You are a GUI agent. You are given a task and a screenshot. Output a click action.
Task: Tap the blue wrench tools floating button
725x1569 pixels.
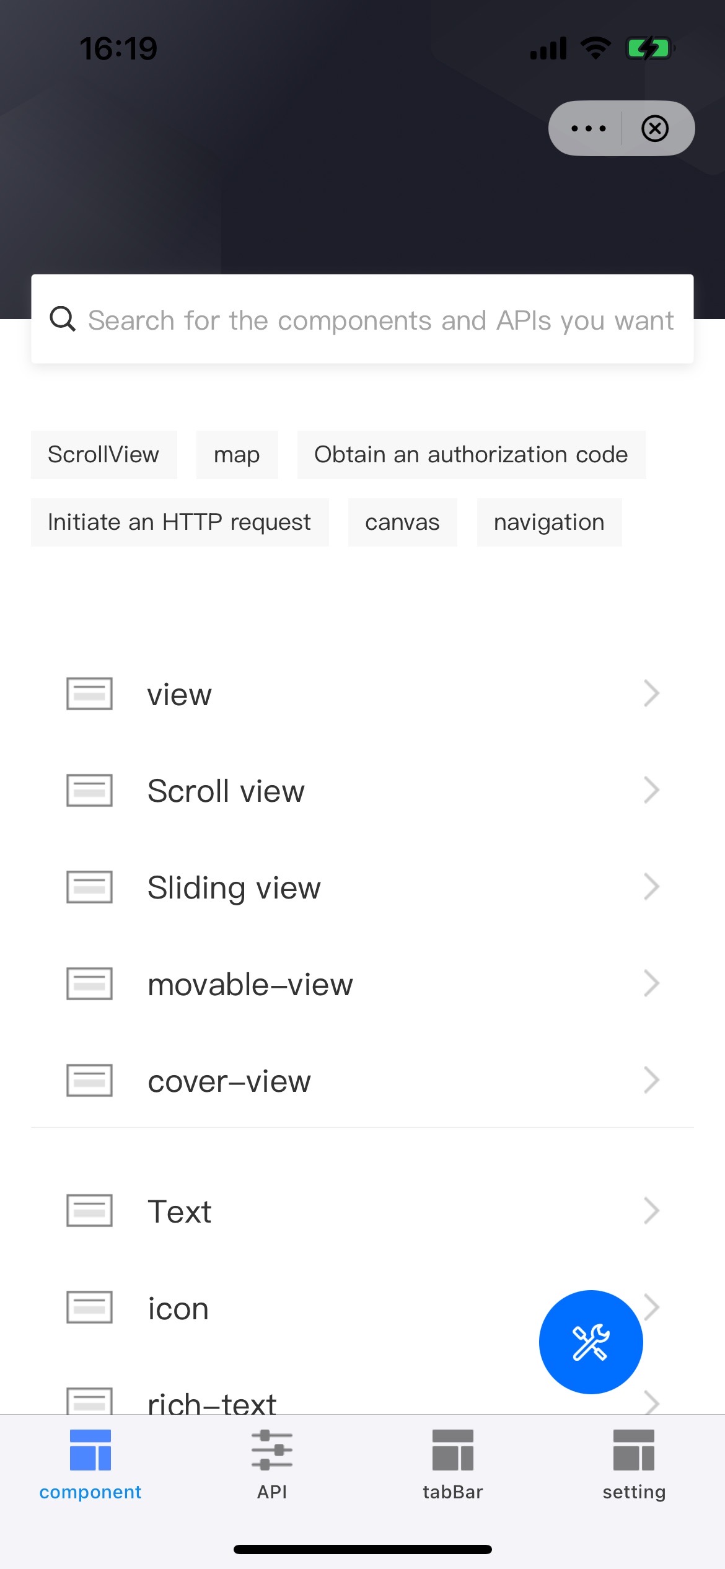coord(591,1342)
